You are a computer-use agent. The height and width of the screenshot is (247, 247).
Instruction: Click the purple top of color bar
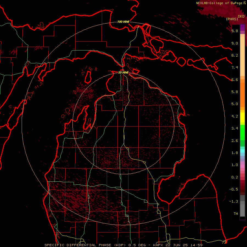click(x=242, y=27)
